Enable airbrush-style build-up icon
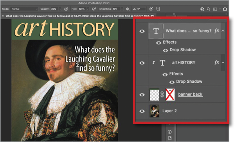 94,9
